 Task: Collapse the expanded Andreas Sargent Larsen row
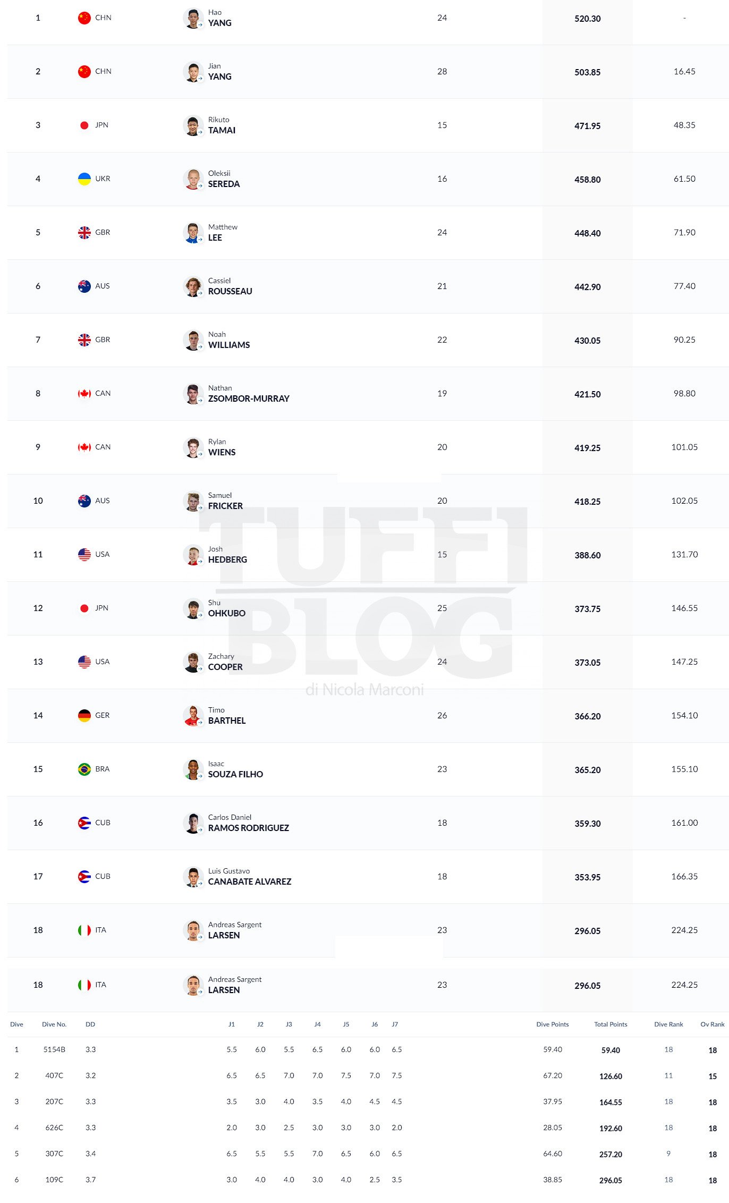(x=367, y=985)
